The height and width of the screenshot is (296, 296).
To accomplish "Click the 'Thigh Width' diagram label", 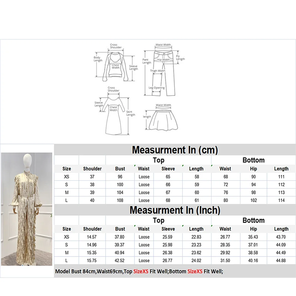I will [158, 71].
